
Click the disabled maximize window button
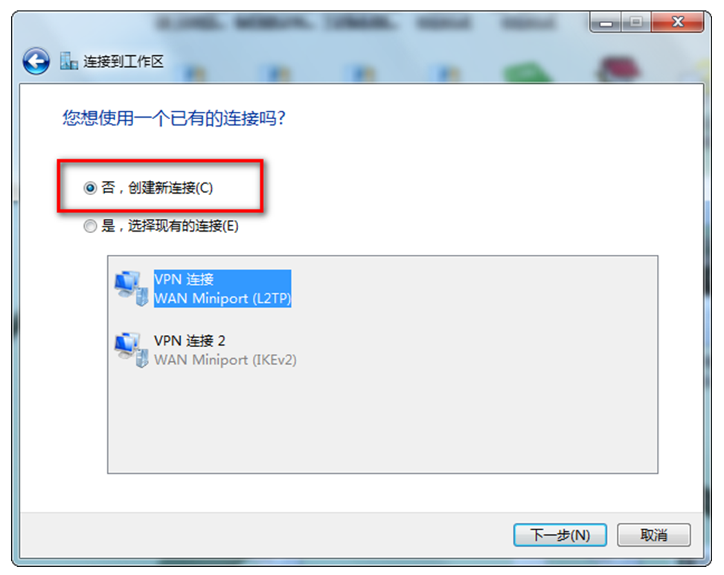click(x=636, y=22)
